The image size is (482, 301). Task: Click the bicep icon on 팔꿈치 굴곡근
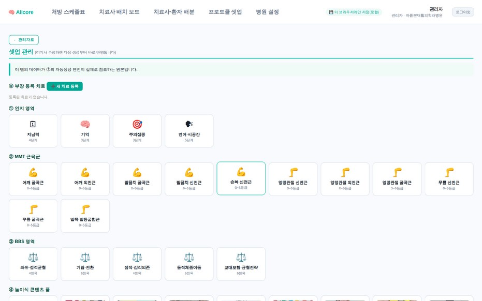coord(137,172)
